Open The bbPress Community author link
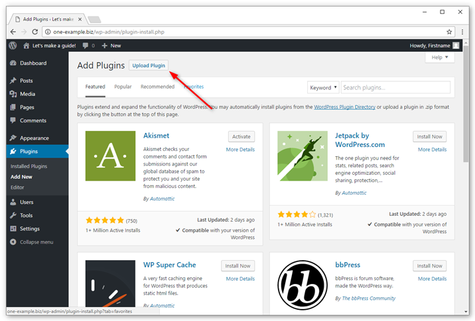Screen dimensions: 475x321 369,298
